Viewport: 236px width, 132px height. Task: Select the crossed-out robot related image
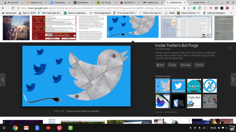210,86
